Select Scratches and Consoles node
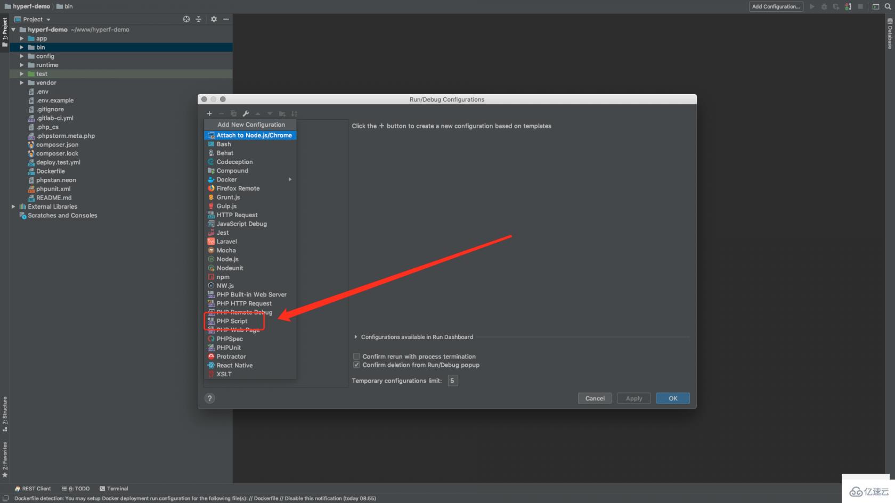This screenshot has width=895, height=503. [62, 216]
